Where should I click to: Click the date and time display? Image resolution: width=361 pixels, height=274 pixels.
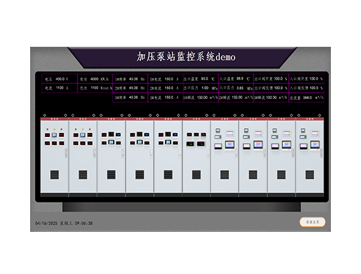[64, 223]
